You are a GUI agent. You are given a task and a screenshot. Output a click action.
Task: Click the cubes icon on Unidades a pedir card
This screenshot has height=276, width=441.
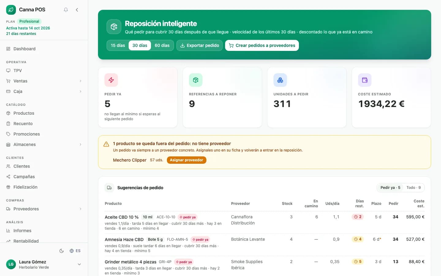(x=280, y=80)
